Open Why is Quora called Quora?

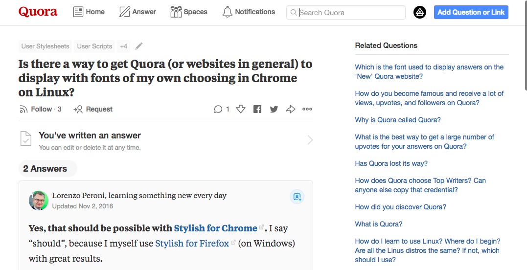click(x=398, y=120)
